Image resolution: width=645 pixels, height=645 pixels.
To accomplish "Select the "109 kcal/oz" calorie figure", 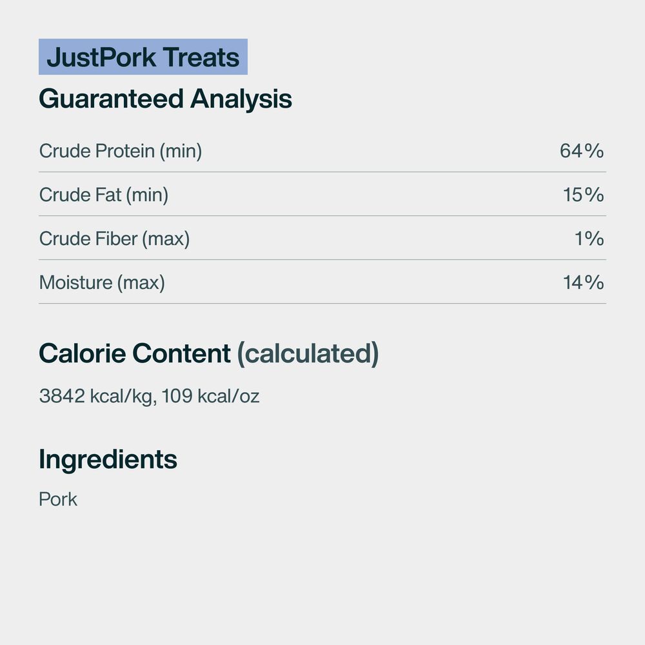I will click(x=210, y=396).
